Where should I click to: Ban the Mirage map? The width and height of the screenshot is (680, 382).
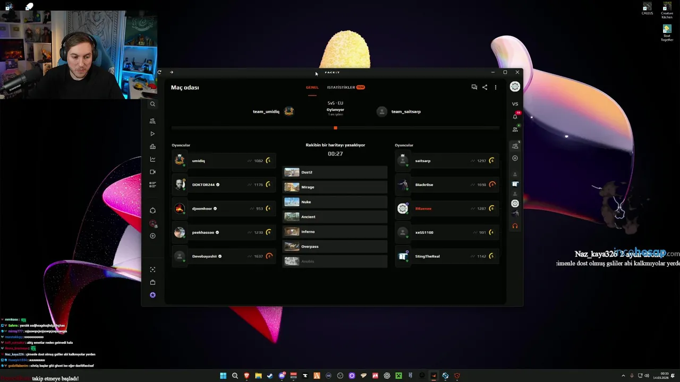(335, 187)
